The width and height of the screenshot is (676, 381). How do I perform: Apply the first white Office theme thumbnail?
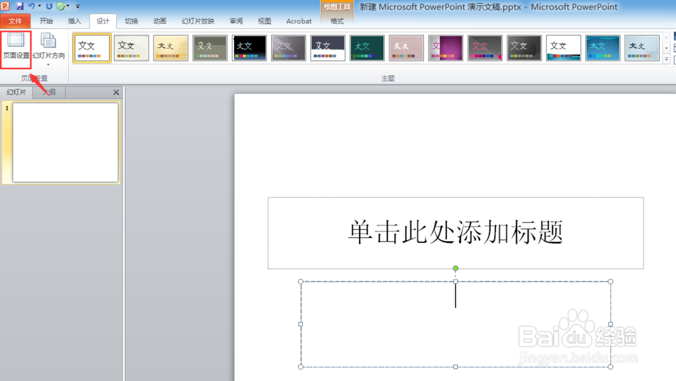92,48
